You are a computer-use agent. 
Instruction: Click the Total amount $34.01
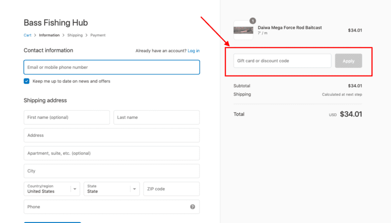point(351,114)
